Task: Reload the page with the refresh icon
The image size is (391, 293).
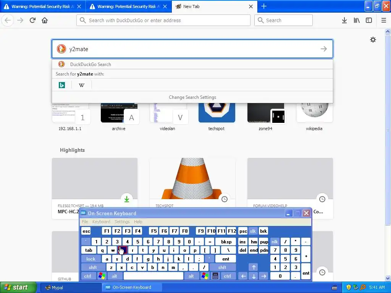Action: (32, 20)
